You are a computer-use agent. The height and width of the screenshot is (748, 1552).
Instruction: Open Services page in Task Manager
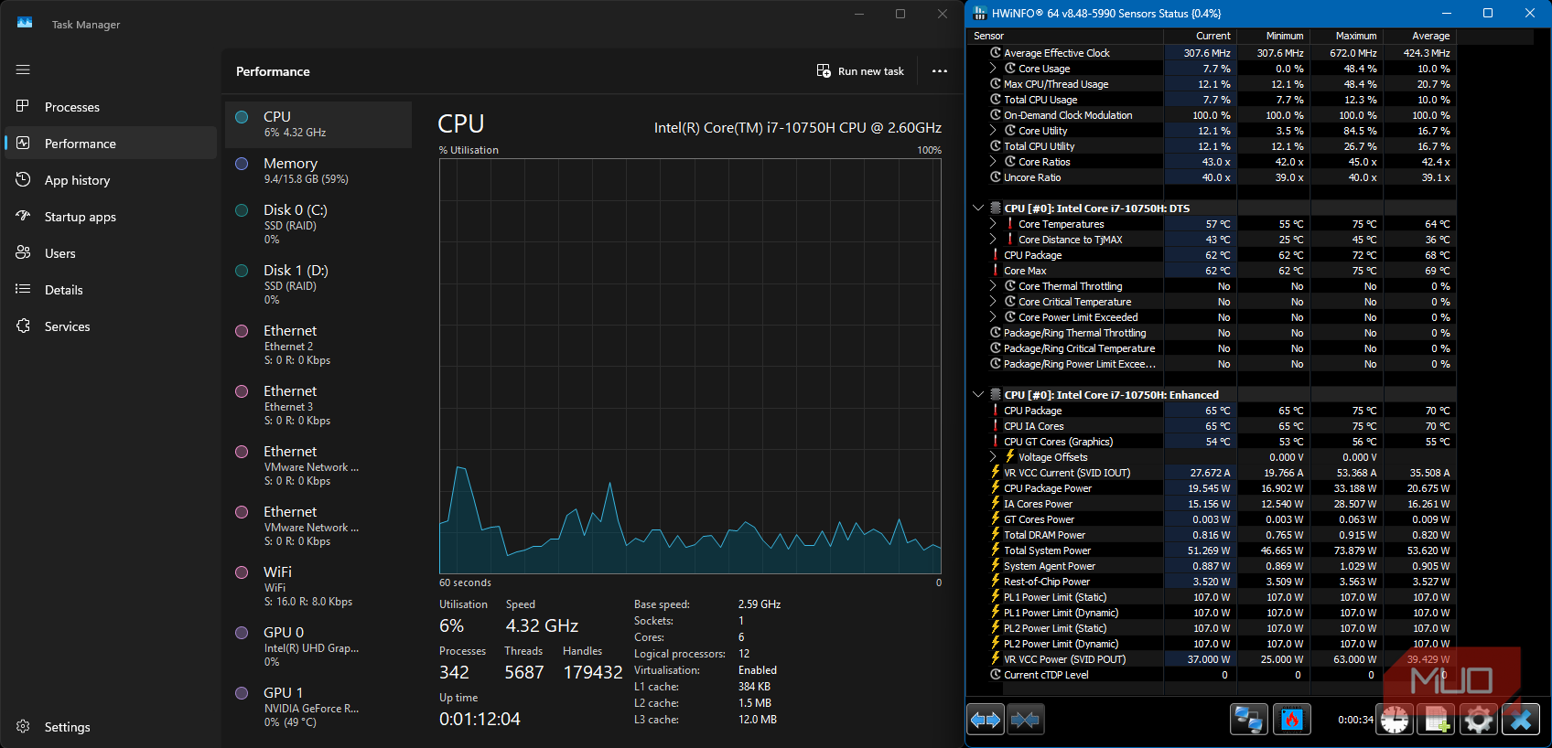click(111, 326)
